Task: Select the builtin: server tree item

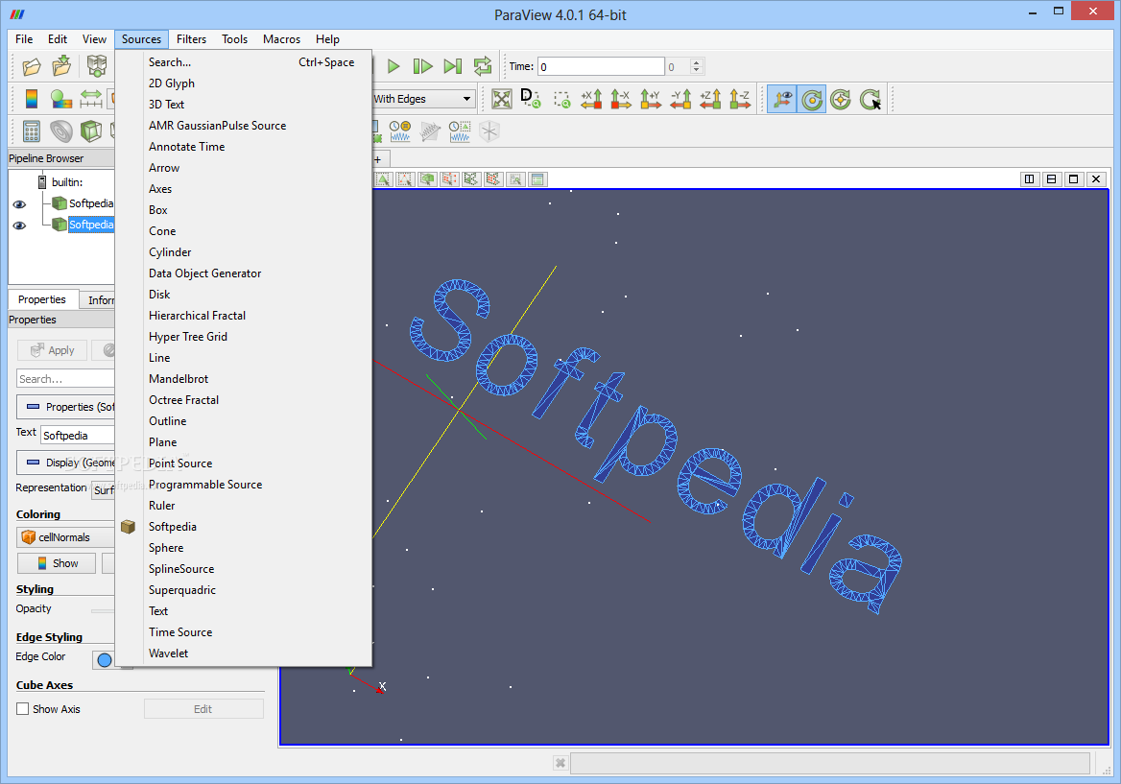Action: (67, 182)
